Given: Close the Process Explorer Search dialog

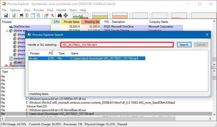Looking at the screenshot, I should (207, 35).
